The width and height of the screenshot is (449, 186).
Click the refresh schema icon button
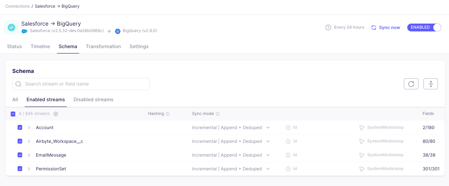click(411, 84)
